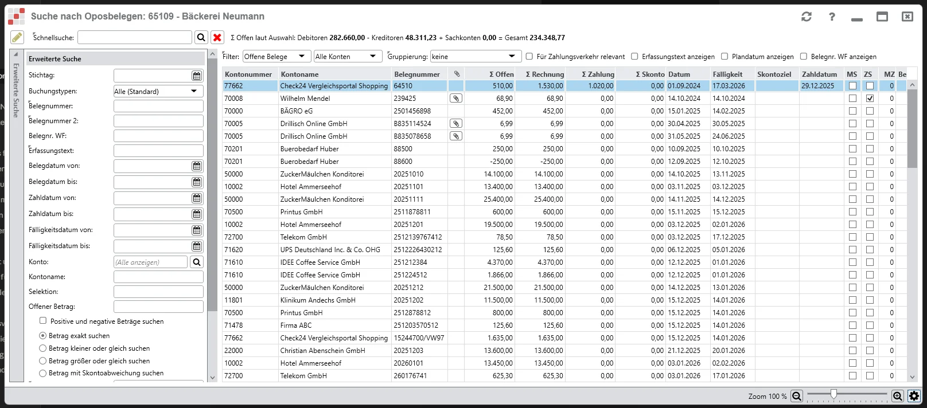Viewport: 927px width, 408px height.
Task: Click the zoom in magnifier icon
Action: (898, 396)
